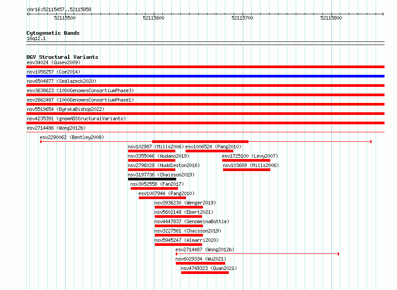397x290 pixels.
Task: Click nsv3197736 (Chaisson2019) label
Action: pos(161,175)
